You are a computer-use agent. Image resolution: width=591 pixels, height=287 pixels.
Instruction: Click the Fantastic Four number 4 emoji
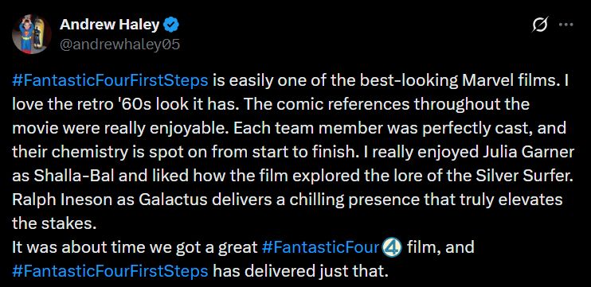coord(392,248)
